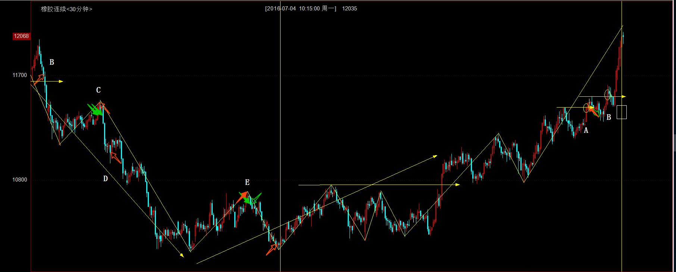Click the 橡胶连续<30分钟> chart title
Image resolution: width=676 pixels, height=272 pixels.
click(x=66, y=9)
